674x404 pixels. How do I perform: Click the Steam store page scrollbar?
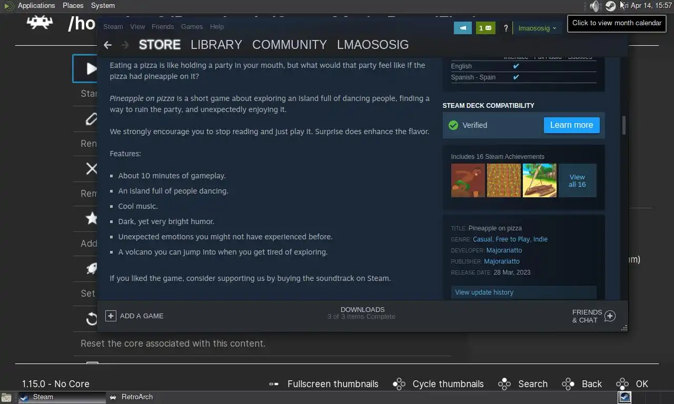pyautogui.click(x=624, y=125)
